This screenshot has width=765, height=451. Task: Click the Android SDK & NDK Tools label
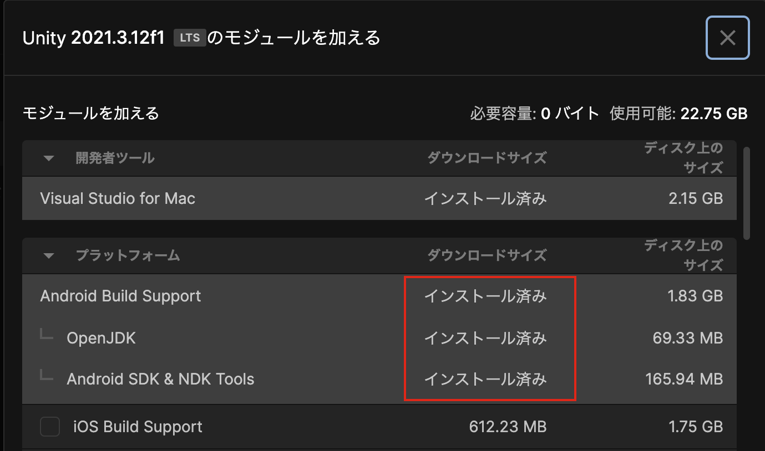click(160, 380)
